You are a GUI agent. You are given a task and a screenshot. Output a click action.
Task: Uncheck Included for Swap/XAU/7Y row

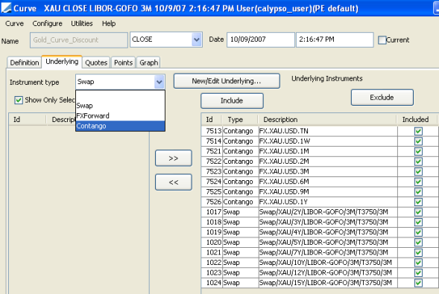tap(418, 252)
